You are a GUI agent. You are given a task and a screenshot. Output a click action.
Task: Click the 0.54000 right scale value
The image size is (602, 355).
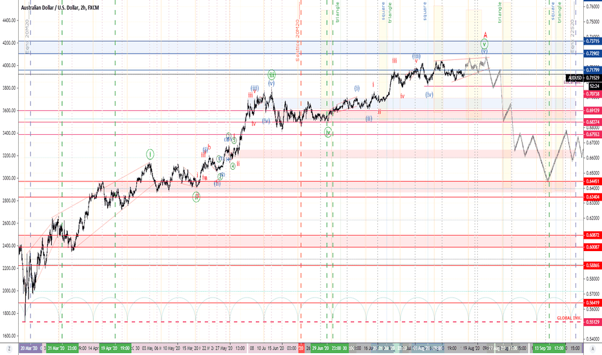[594, 339]
